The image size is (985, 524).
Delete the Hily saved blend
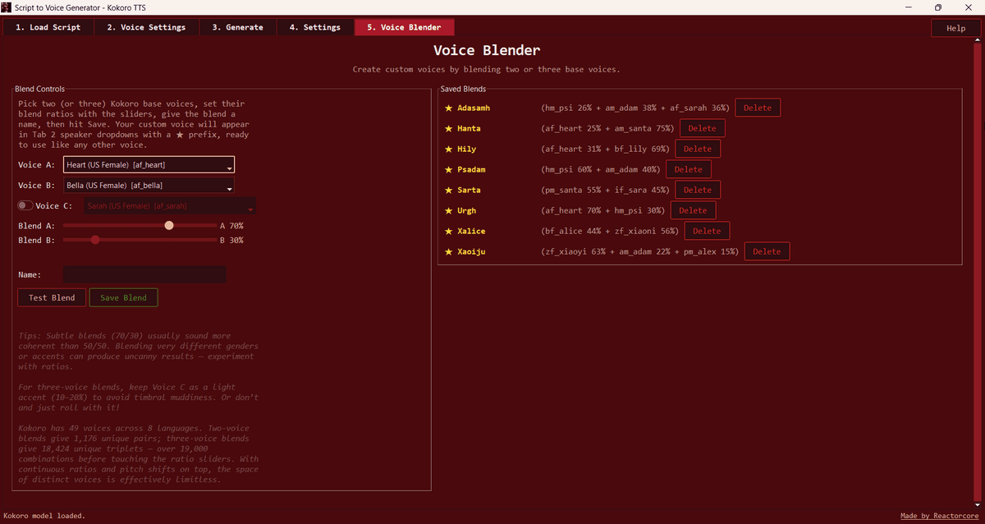tap(698, 149)
